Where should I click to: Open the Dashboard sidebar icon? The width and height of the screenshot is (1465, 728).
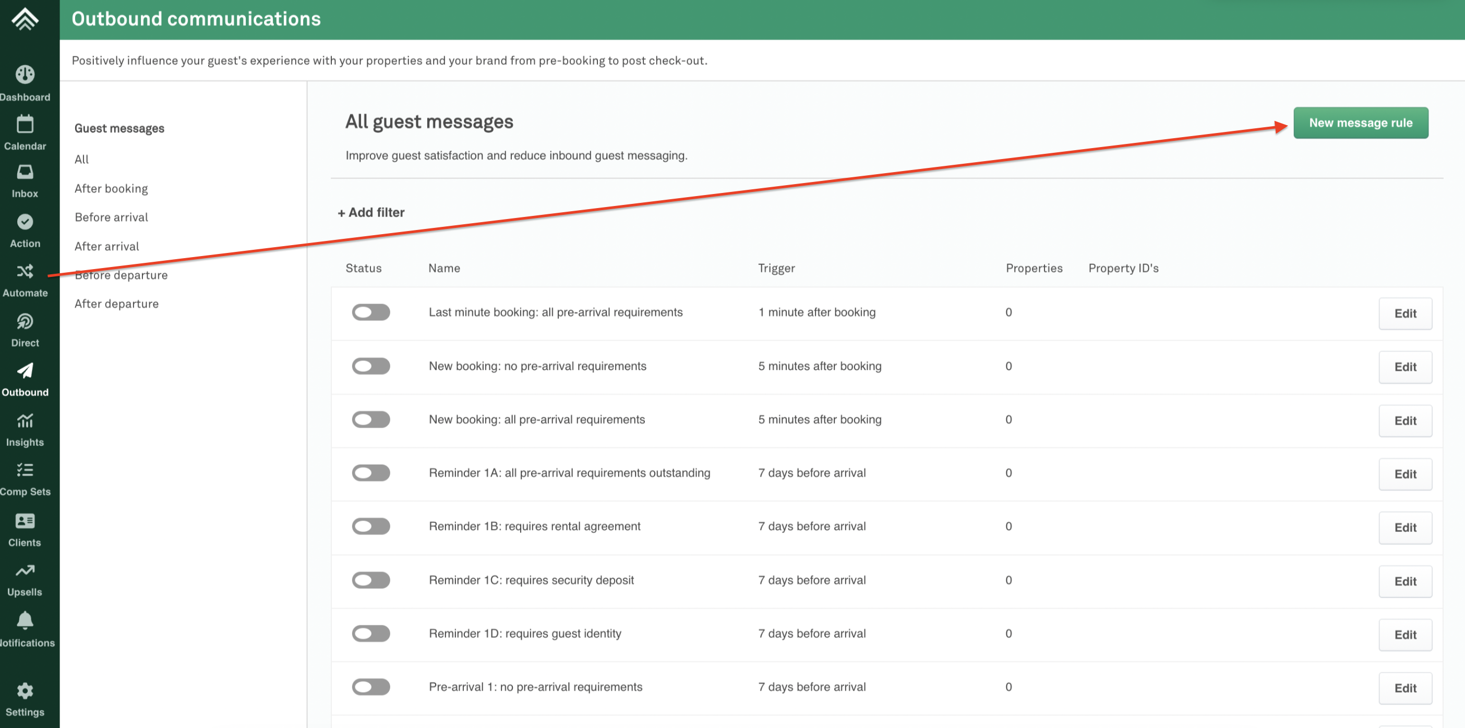[x=25, y=75]
